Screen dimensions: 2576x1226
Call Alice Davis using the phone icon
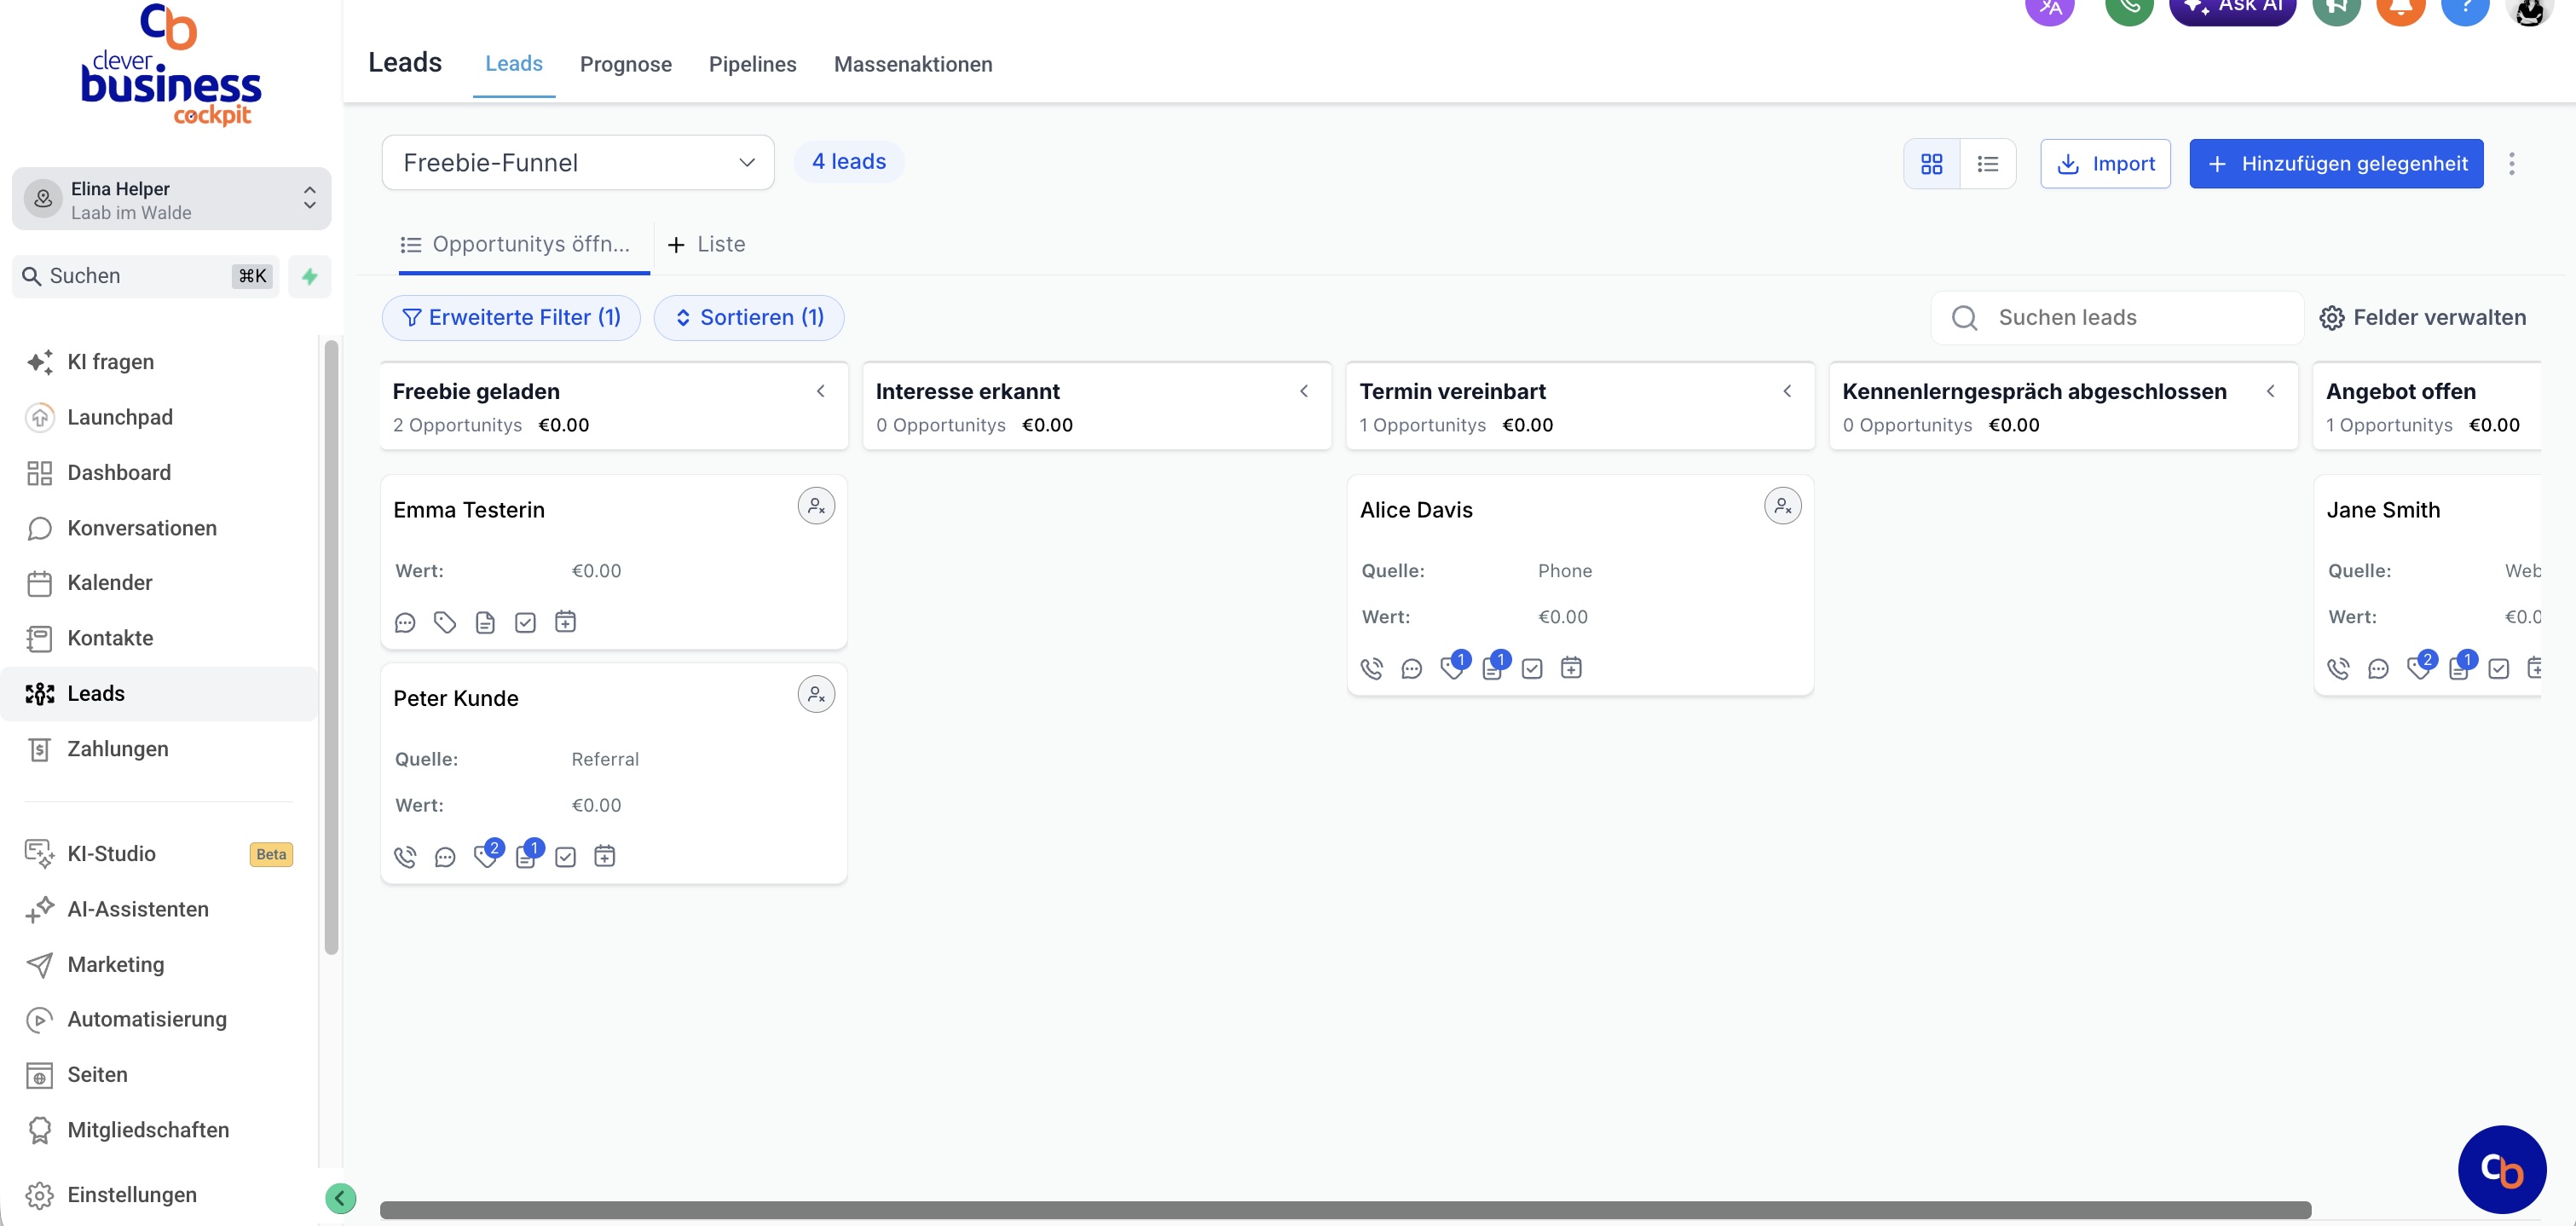1371,668
